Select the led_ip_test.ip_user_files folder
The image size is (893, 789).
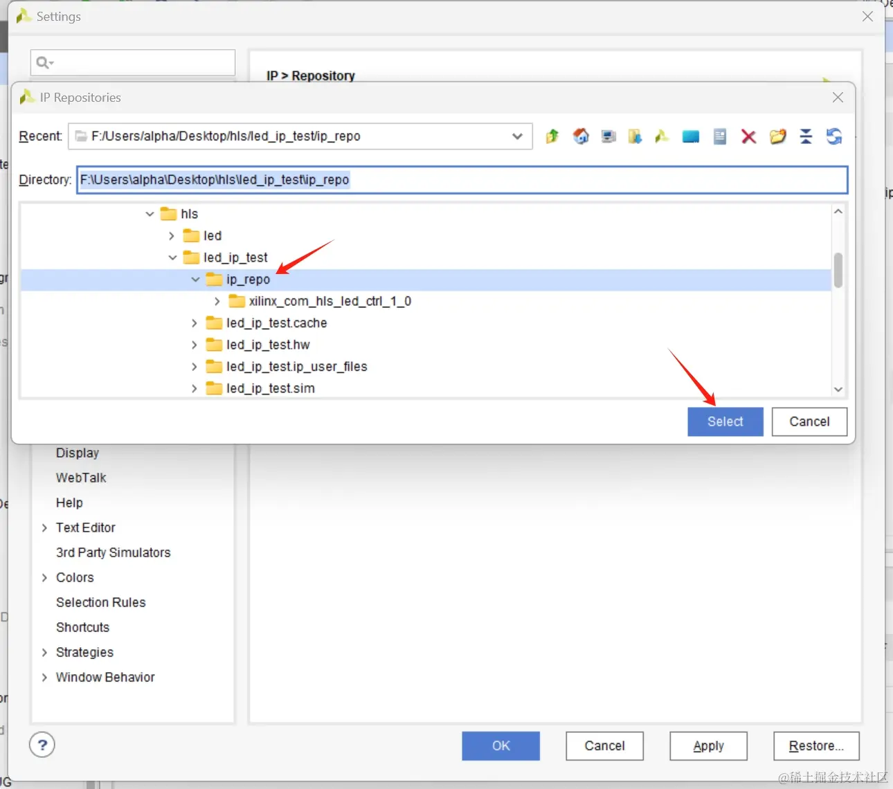(x=287, y=367)
